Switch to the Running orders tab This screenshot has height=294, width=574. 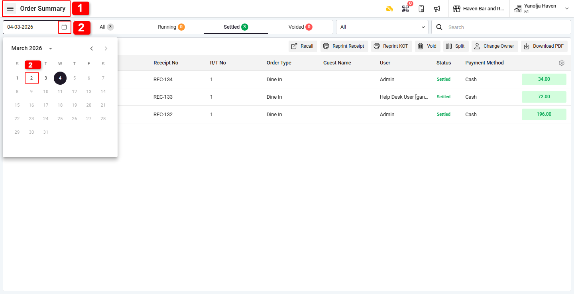(x=171, y=27)
